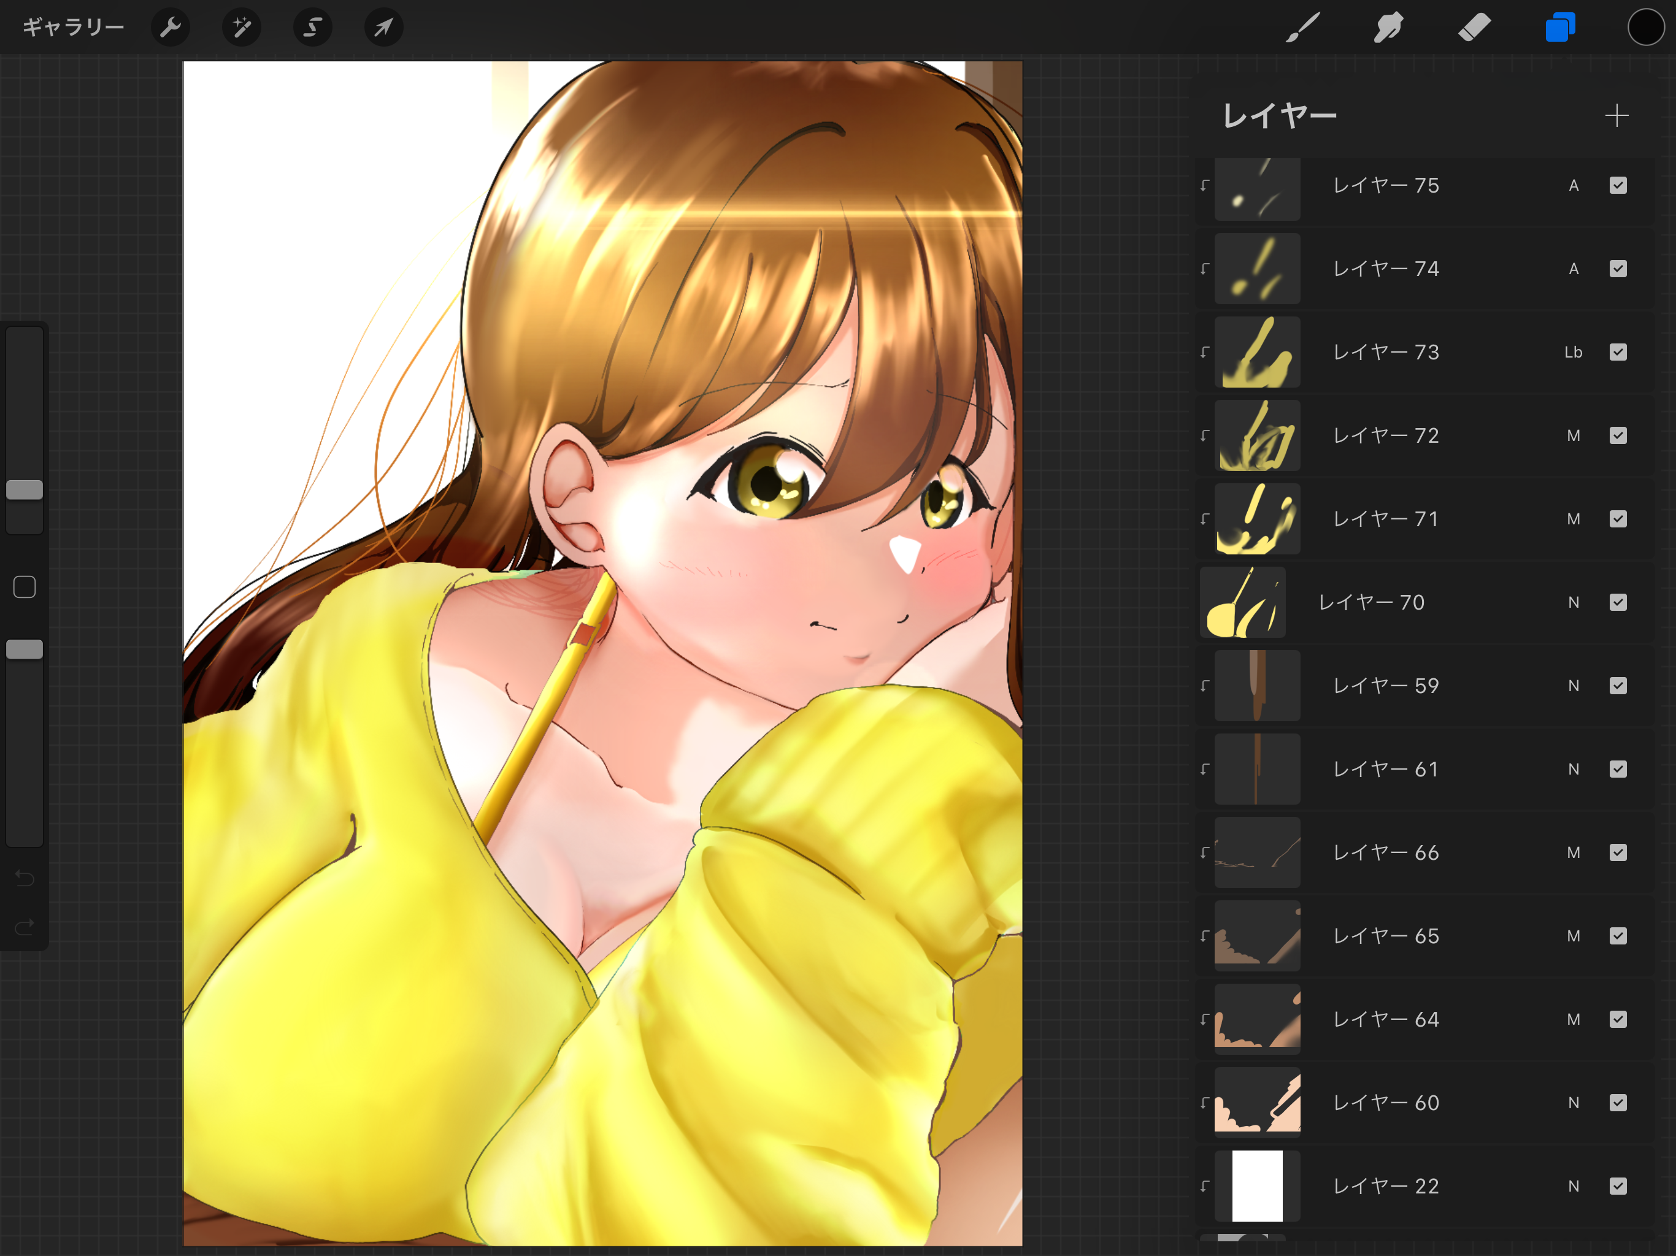The height and width of the screenshot is (1256, 1676).
Task: Toggle visibility checkbox of レイヤー 22
Action: click(1618, 1185)
